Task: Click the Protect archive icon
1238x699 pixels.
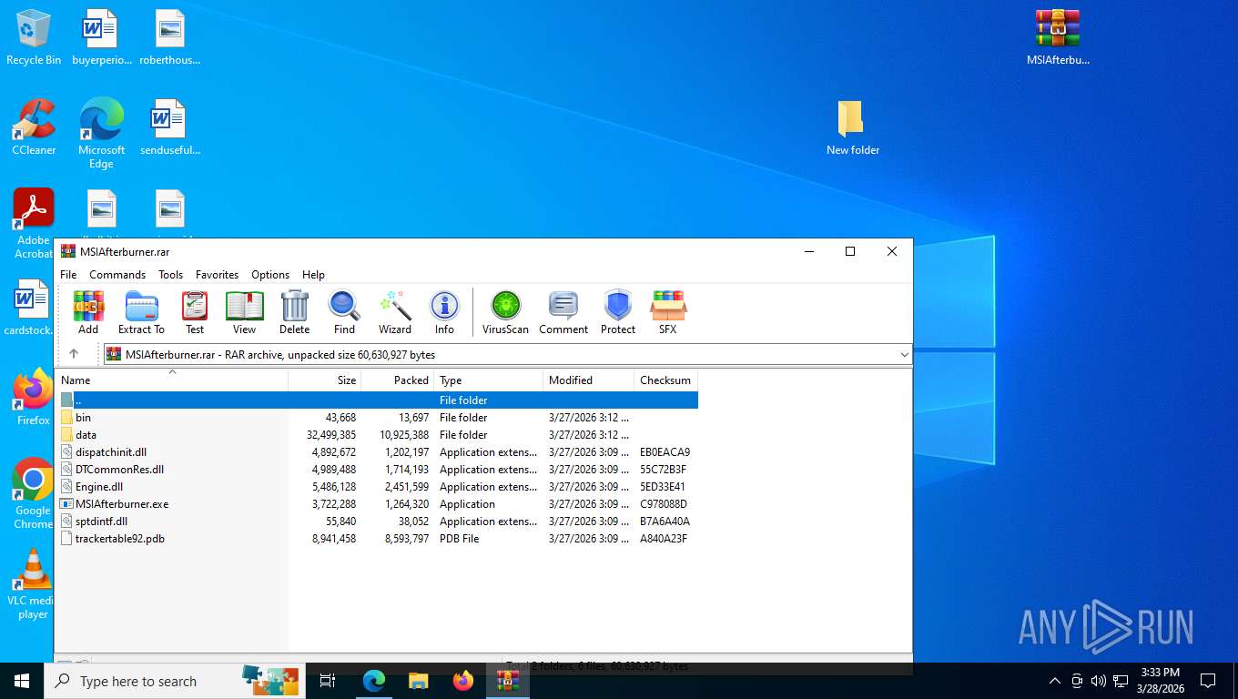Action: tap(618, 313)
